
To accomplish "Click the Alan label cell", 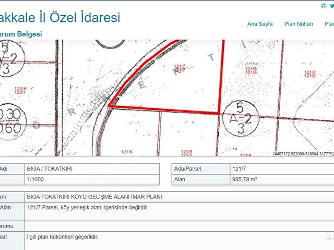I will (x=201, y=179).
